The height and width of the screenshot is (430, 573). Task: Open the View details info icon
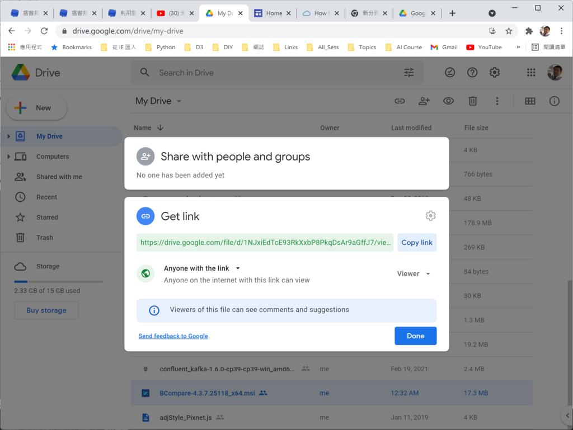point(555,101)
